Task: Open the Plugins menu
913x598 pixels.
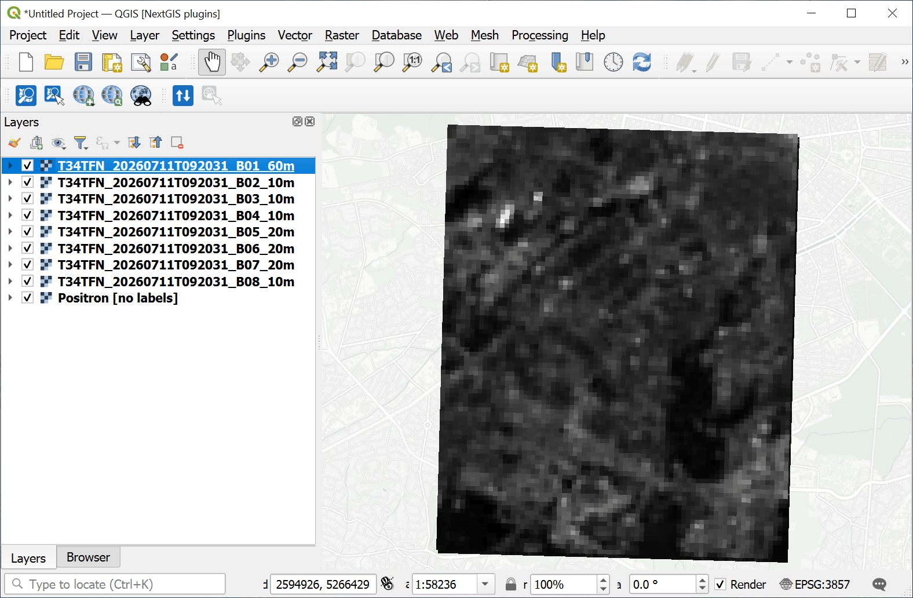Action: point(246,35)
